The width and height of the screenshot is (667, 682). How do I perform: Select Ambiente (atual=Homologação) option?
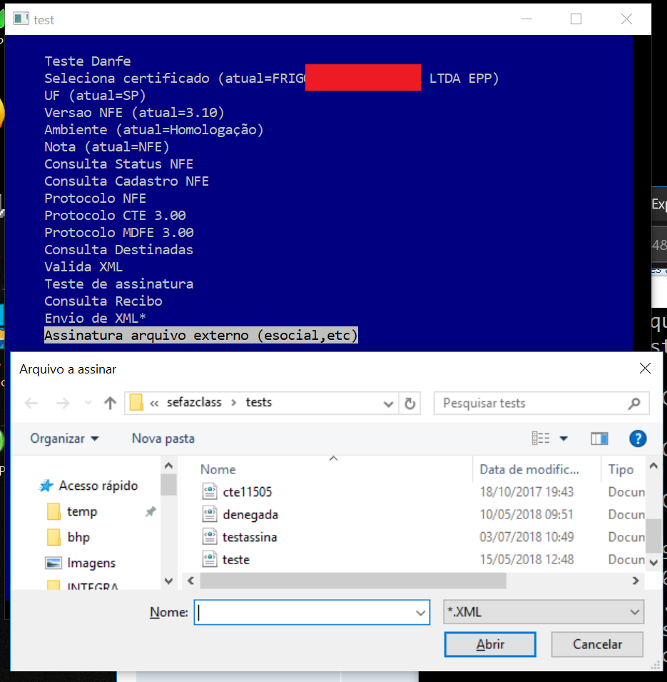click(x=154, y=129)
